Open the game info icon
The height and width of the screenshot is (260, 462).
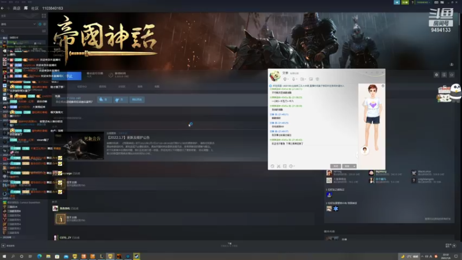click(444, 75)
